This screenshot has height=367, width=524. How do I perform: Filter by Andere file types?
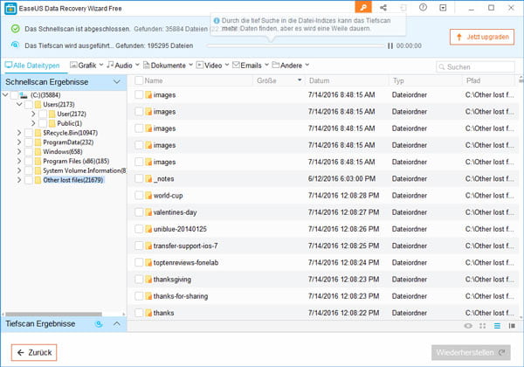pos(291,66)
